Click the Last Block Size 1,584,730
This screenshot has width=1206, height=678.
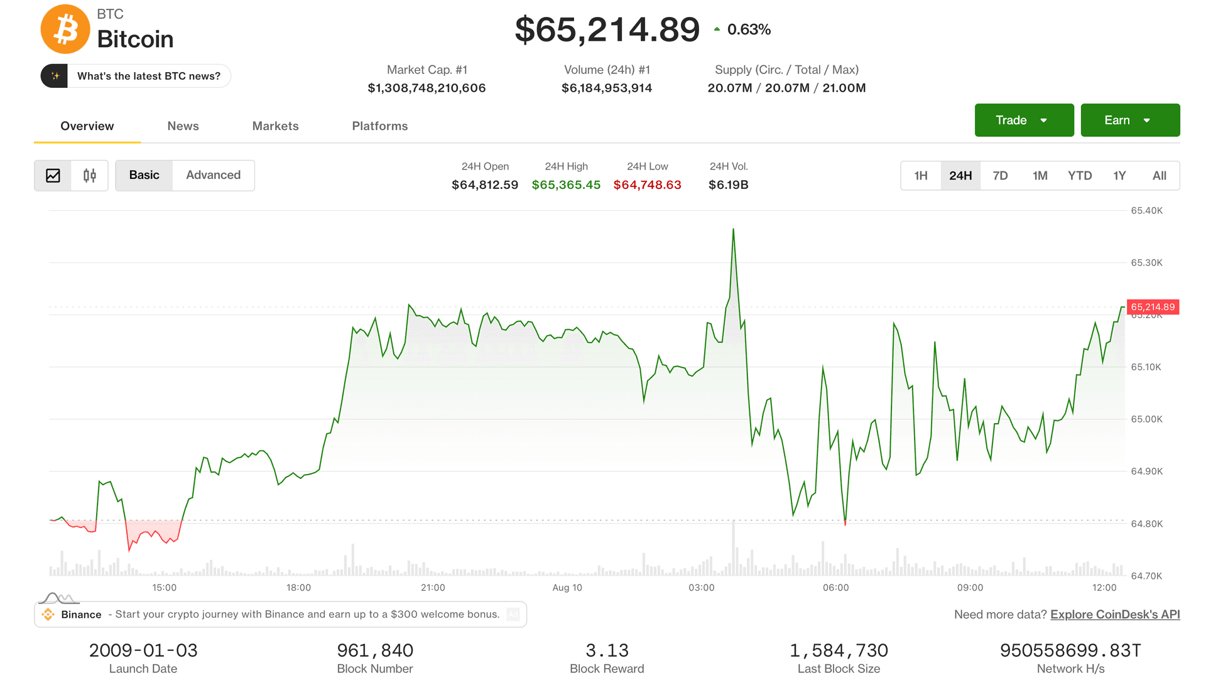(839, 650)
